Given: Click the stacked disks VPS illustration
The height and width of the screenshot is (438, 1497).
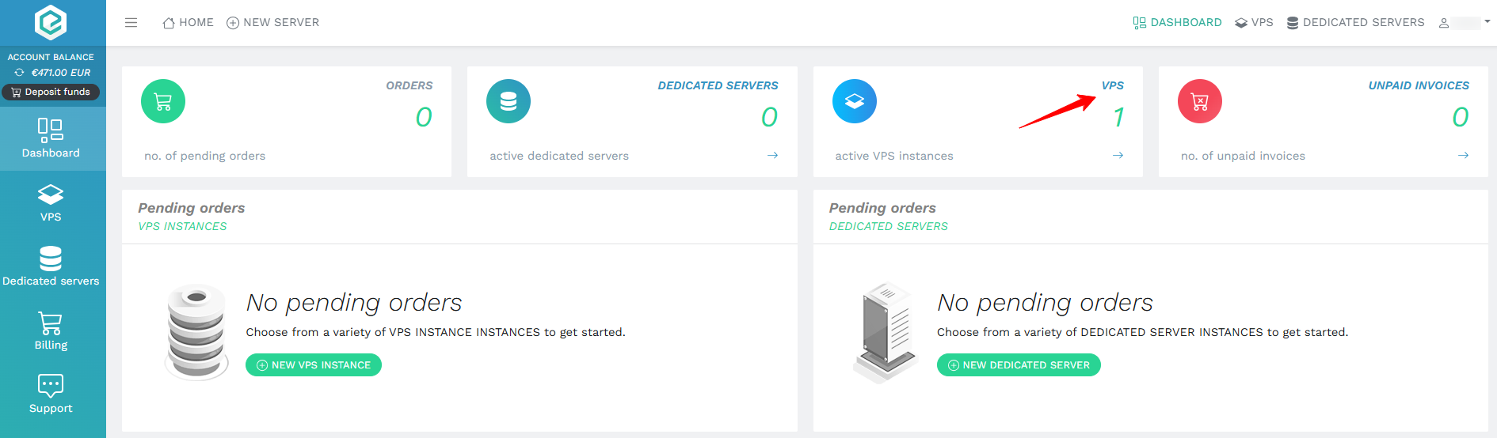Looking at the screenshot, I should (197, 333).
